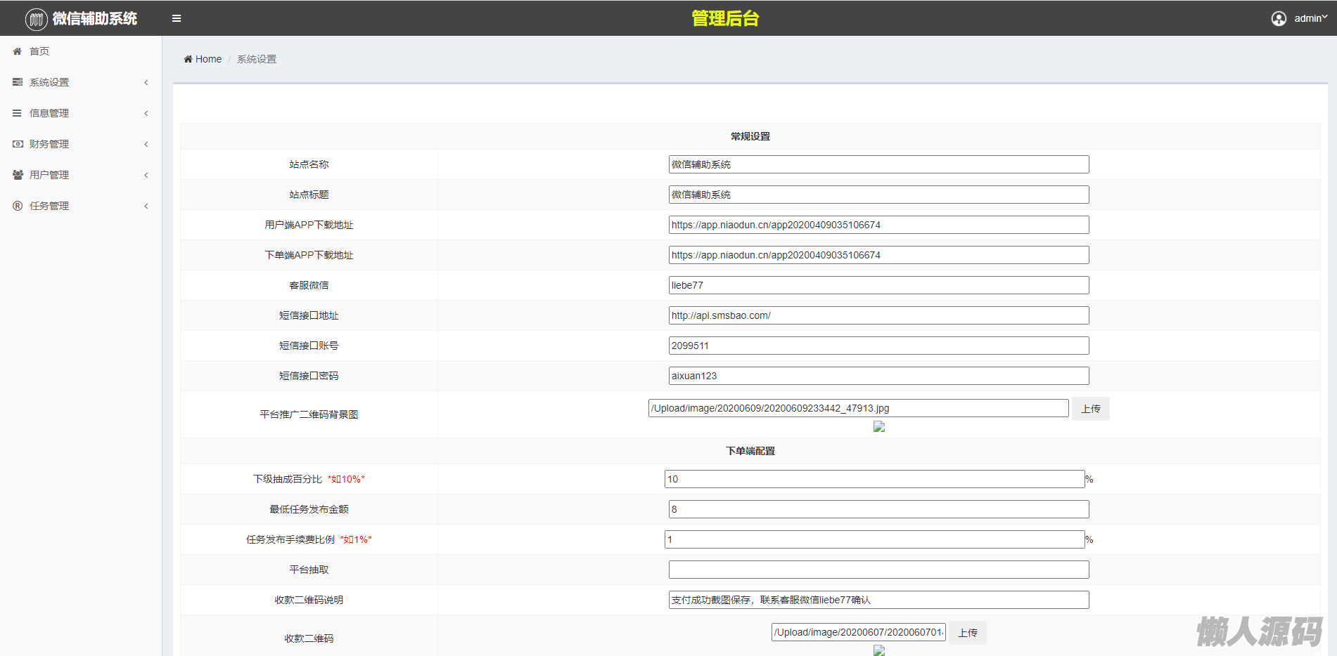Focus the empty 平台抽取 input field
This screenshot has height=656, width=1337.
point(878,570)
